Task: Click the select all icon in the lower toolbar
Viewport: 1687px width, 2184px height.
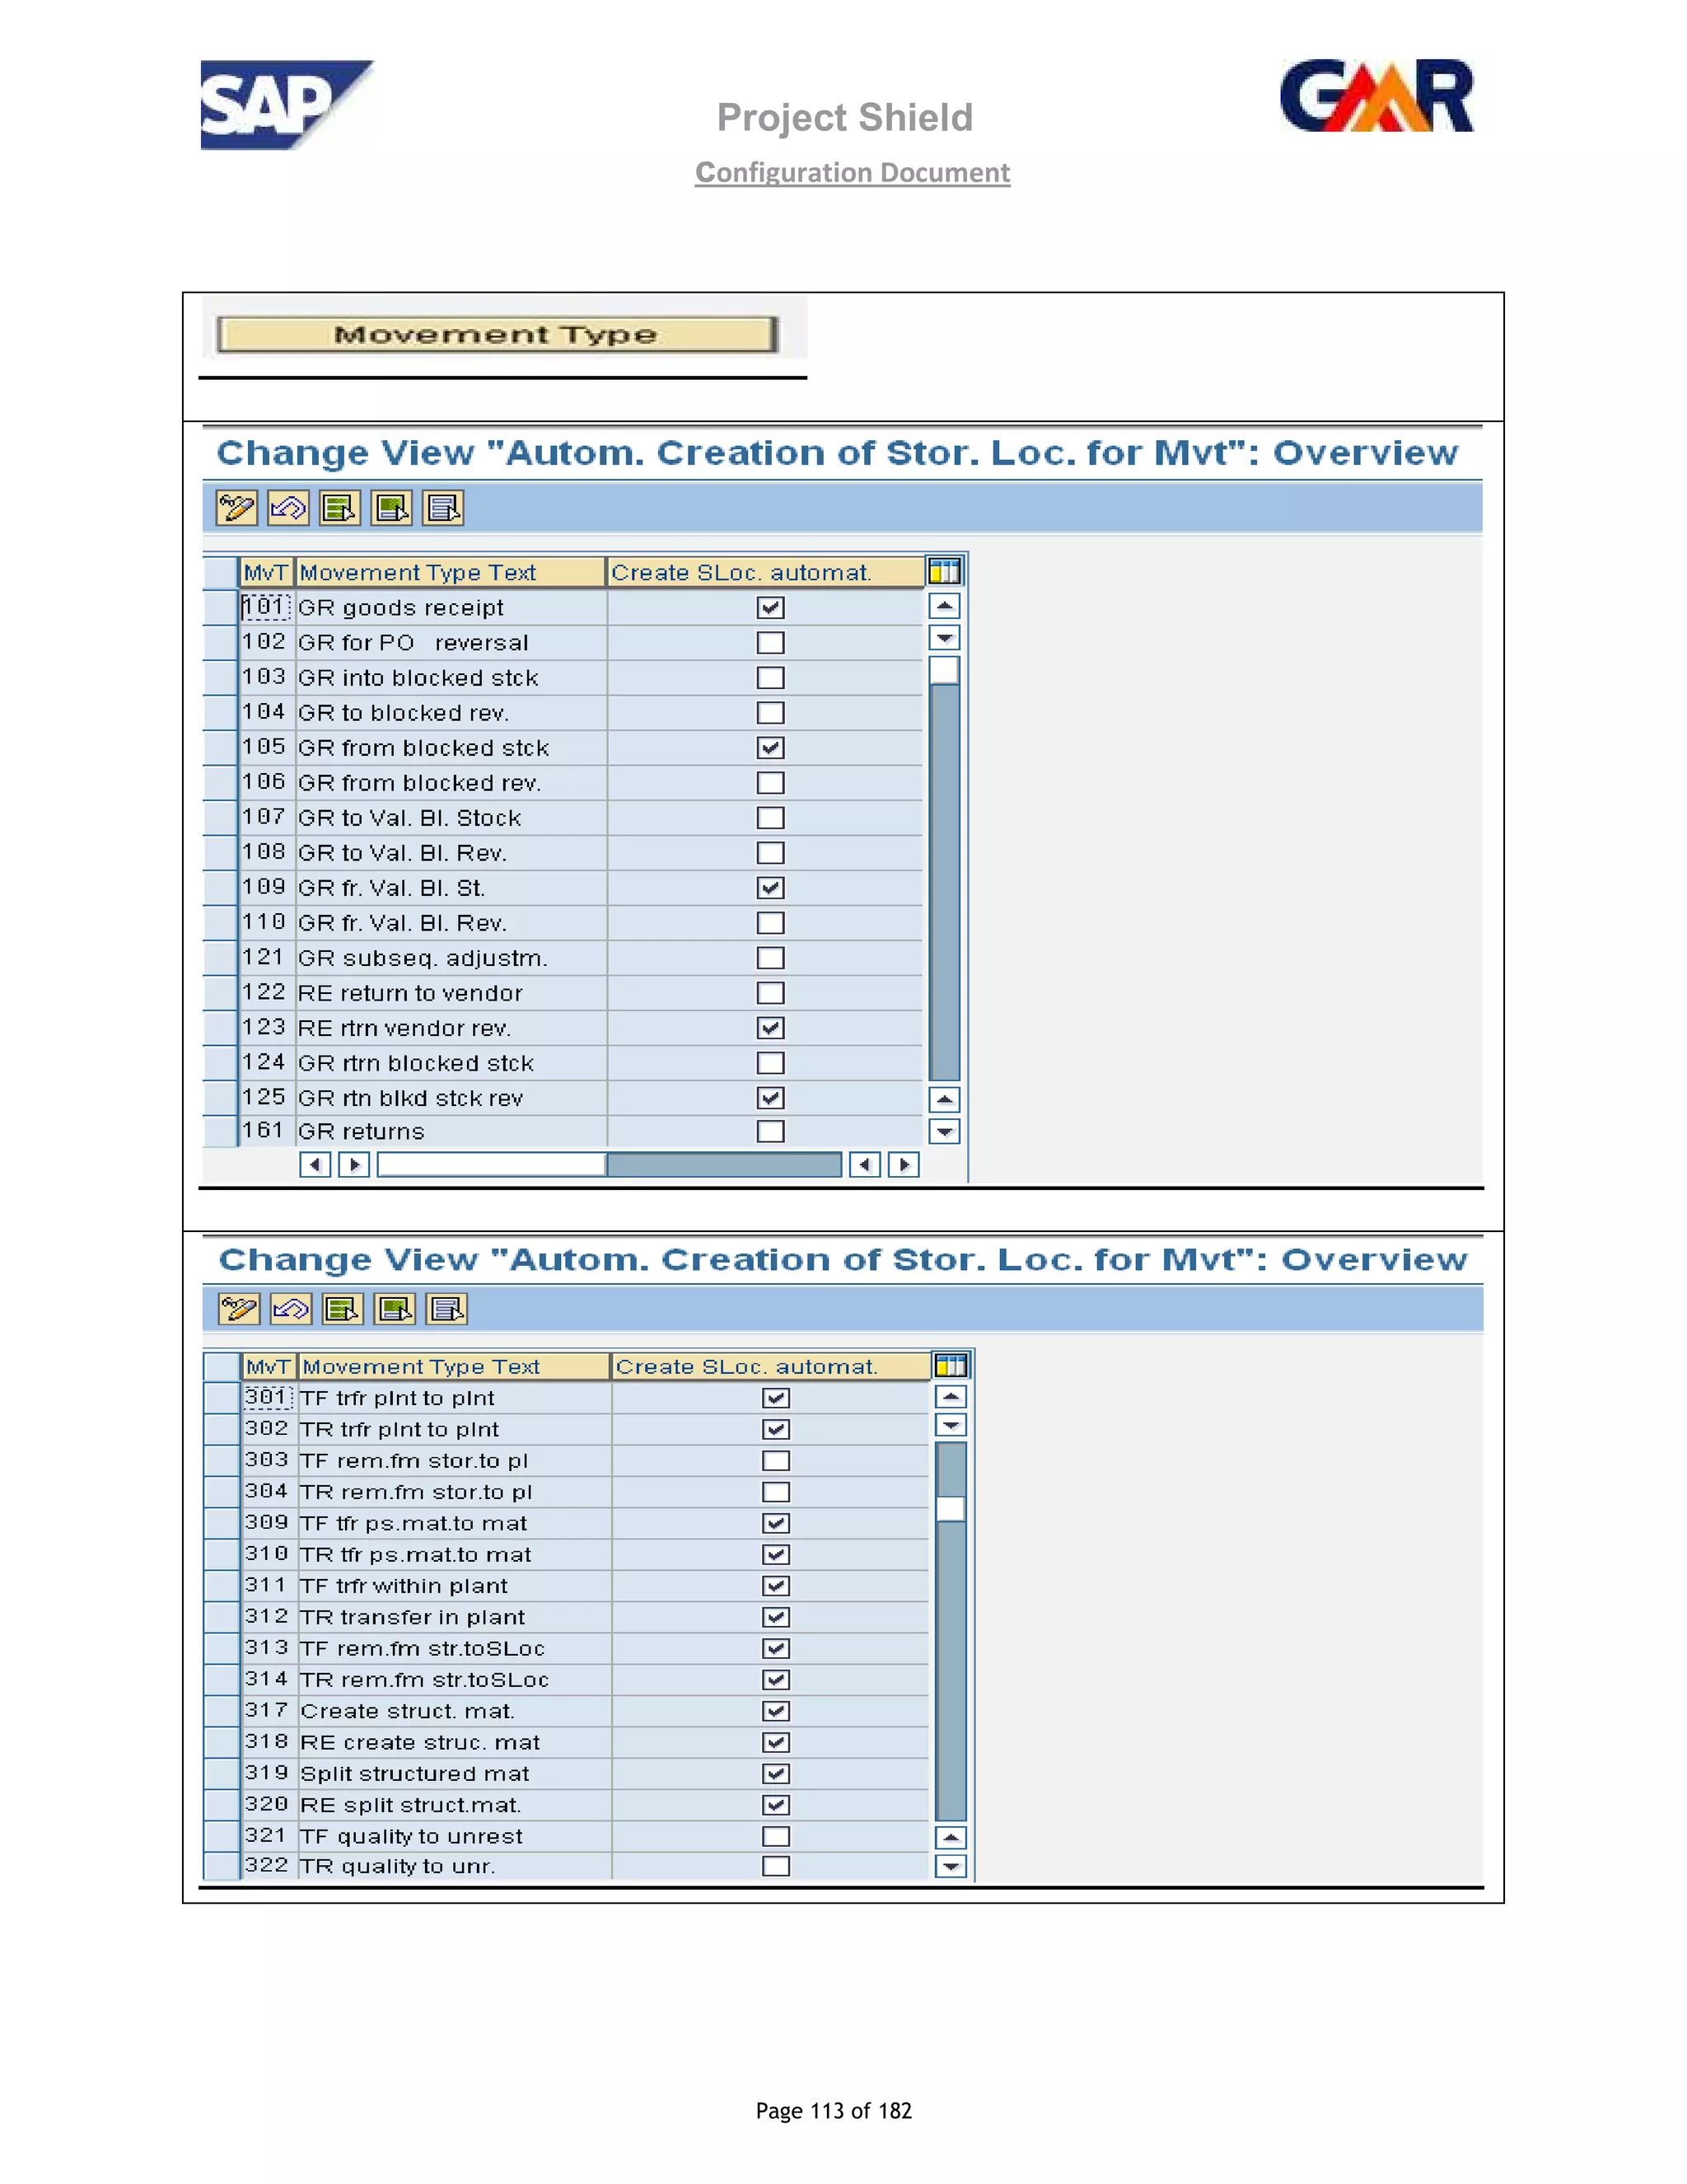Action: 343,1309
